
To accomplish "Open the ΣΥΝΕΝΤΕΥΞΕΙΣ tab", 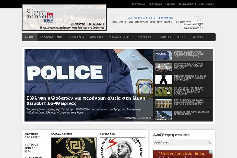I will click(145, 37).
